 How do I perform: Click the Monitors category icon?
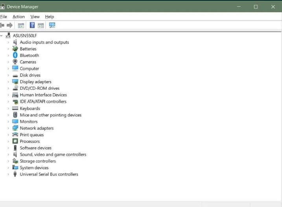tap(15, 122)
